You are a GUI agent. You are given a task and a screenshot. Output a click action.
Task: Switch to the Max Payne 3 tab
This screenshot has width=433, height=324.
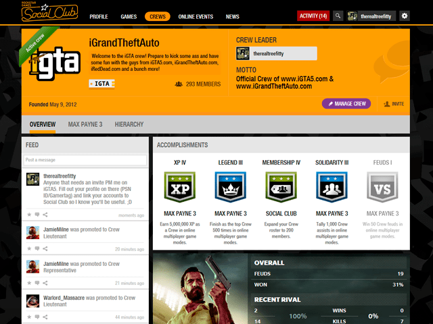[x=85, y=124]
